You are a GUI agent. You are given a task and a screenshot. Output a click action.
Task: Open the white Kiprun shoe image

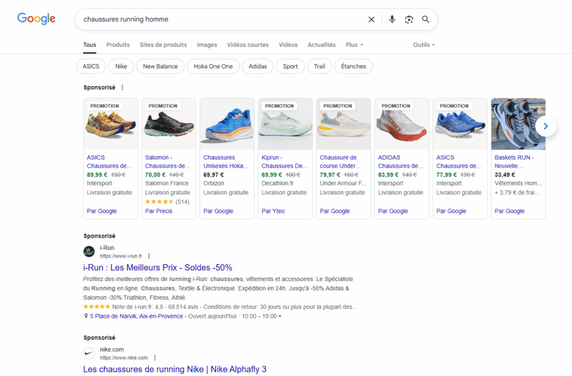[x=285, y=124]
